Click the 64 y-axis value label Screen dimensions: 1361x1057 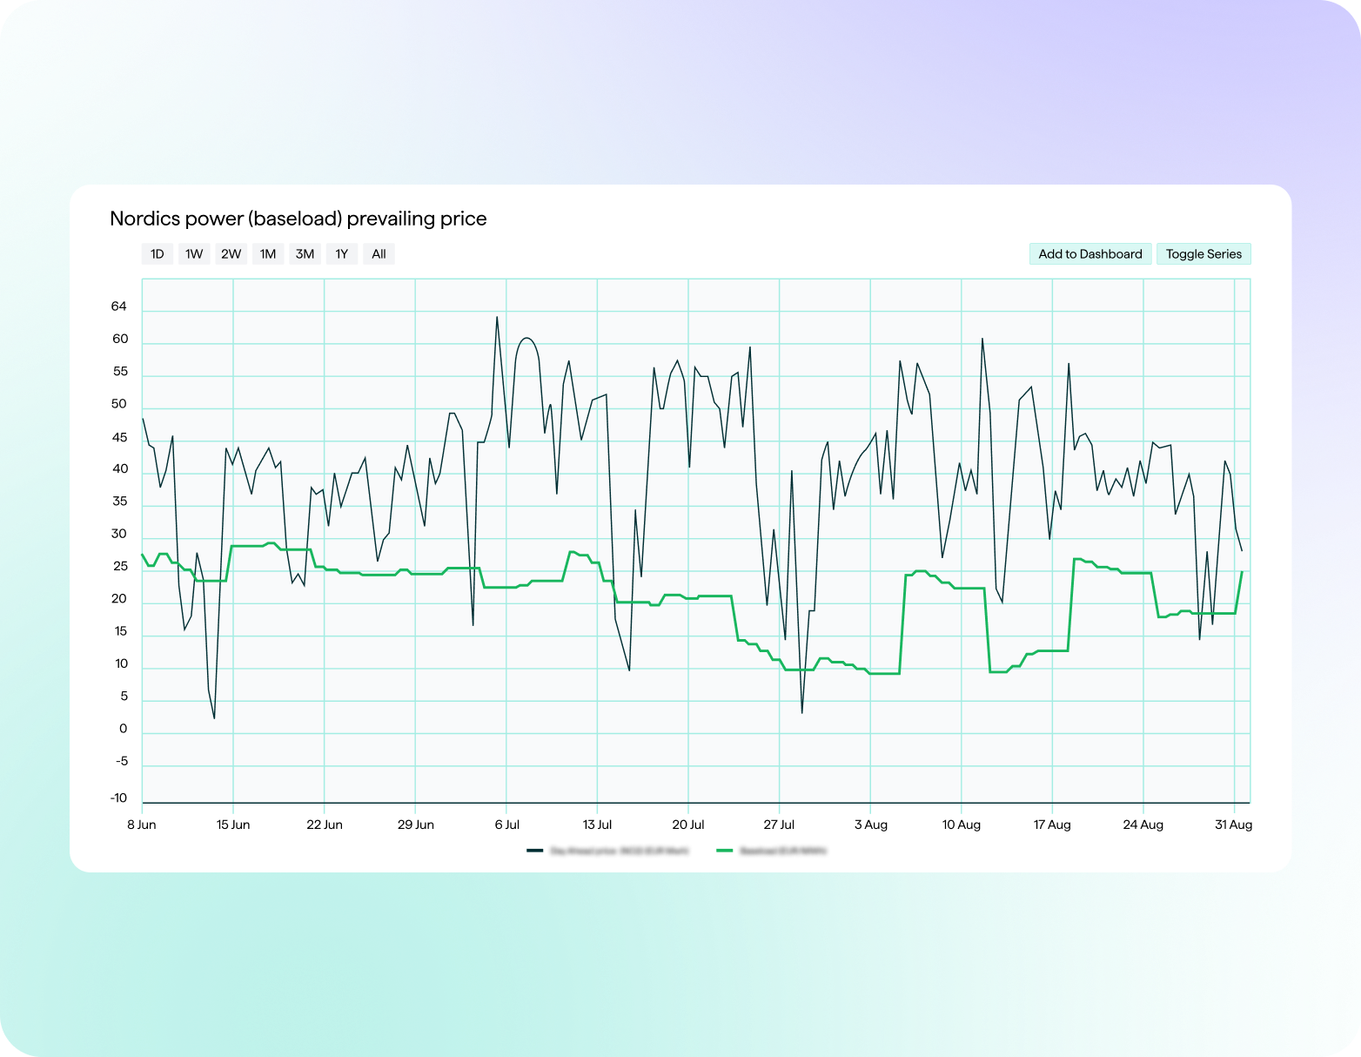[119, 306]
